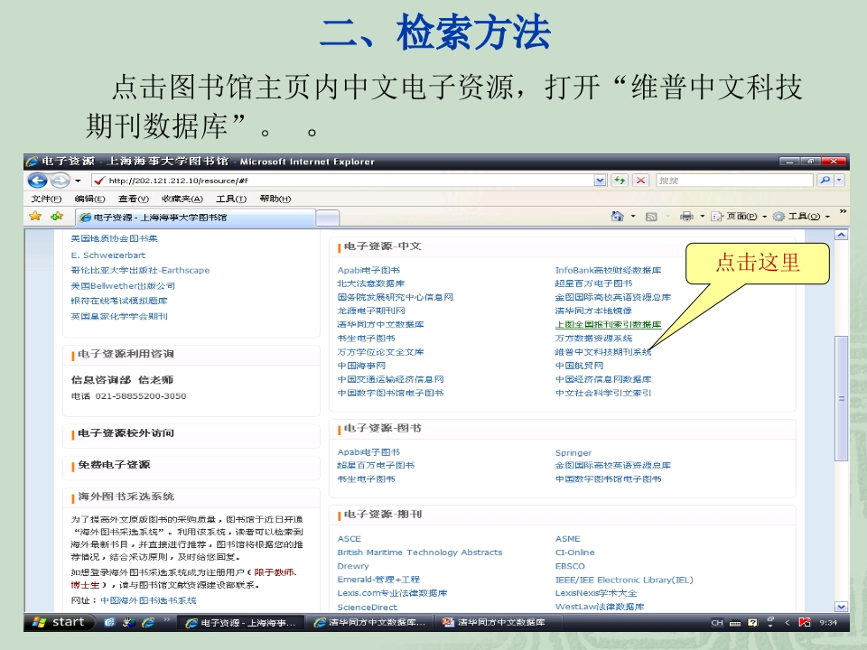Switch to 清华同方中文数据库 IE taskbar window
The height and width of the screenshot is (650, 867).
click(370, 623)
